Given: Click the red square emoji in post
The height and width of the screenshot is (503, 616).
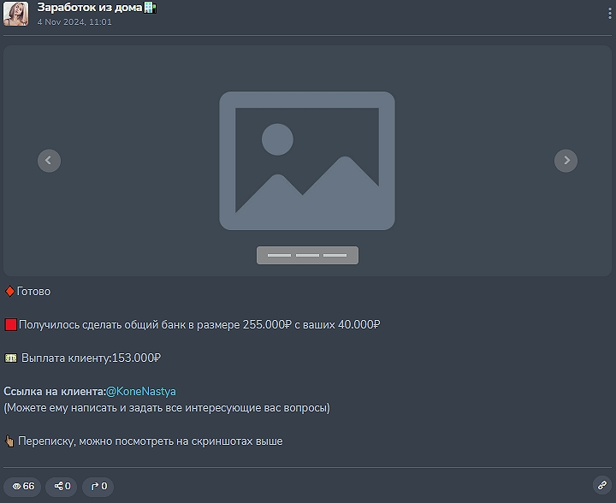Looking at the screenshot, I should pyautogui.click(x=10, y=325).
